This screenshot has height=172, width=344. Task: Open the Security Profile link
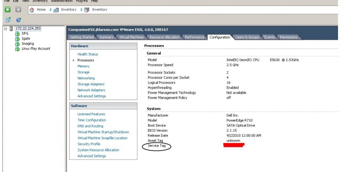pos(89,144)
